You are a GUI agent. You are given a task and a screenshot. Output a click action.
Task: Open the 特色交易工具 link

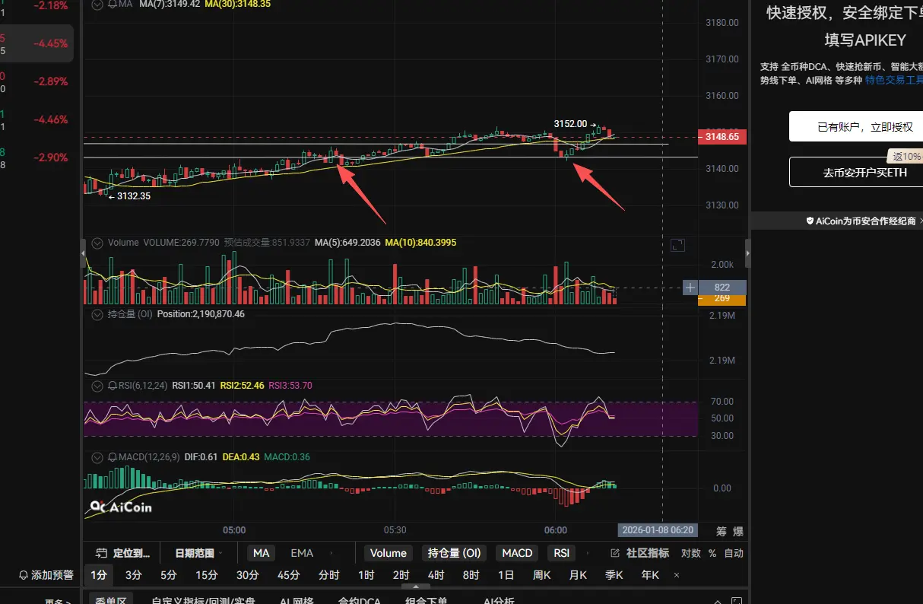894,79
